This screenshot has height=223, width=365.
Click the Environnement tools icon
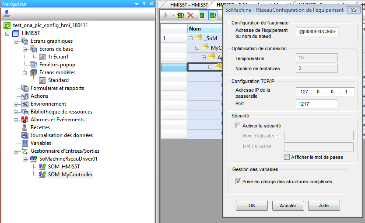[x=25, y=104]
